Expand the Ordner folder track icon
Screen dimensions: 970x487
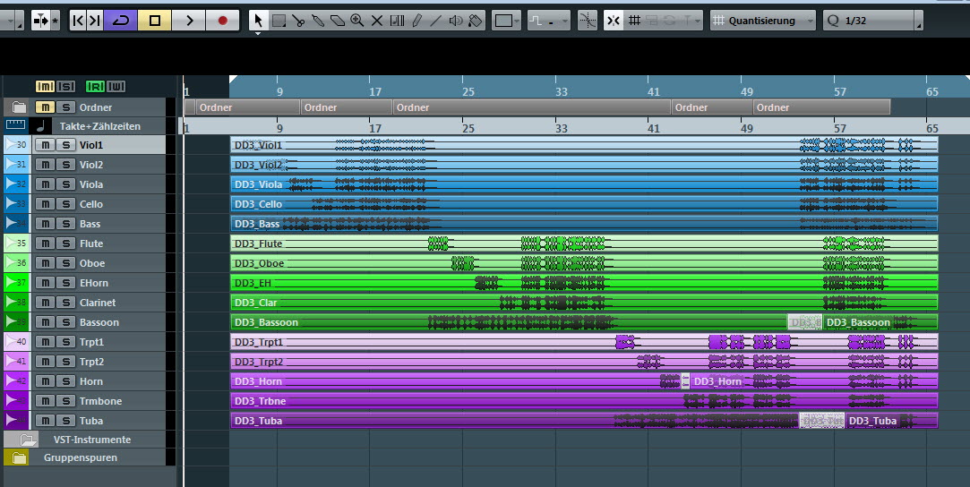click(x=19, y=107)
